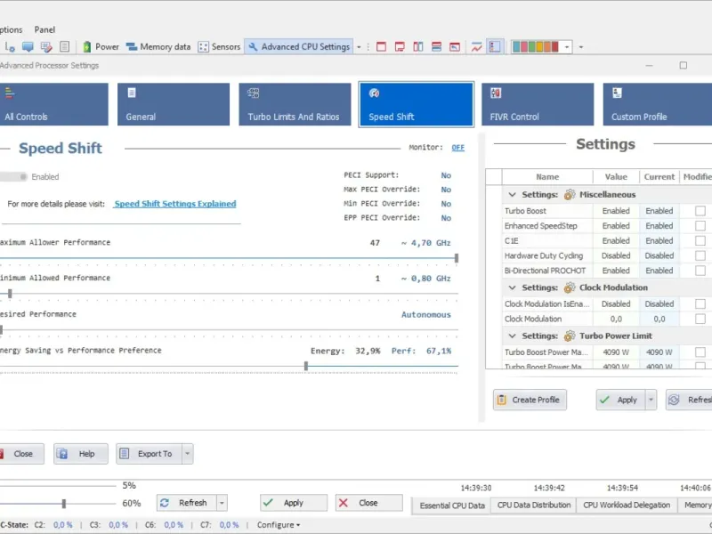Open the Panel menu
This screenshot has height=534, width=712.
click(44, 29)
